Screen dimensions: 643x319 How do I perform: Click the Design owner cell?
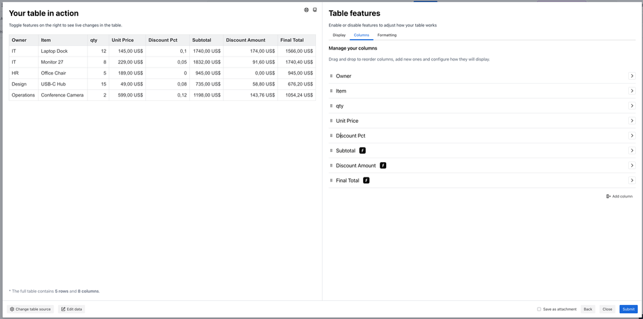(24, 84)
